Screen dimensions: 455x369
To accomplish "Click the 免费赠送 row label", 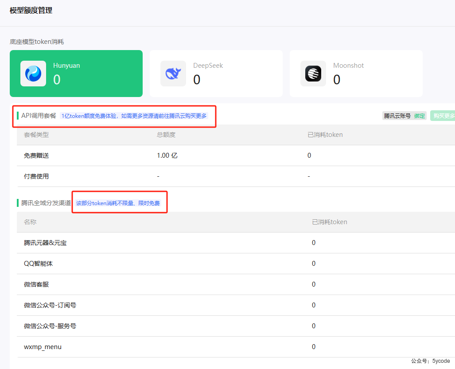I will [36, 155].
